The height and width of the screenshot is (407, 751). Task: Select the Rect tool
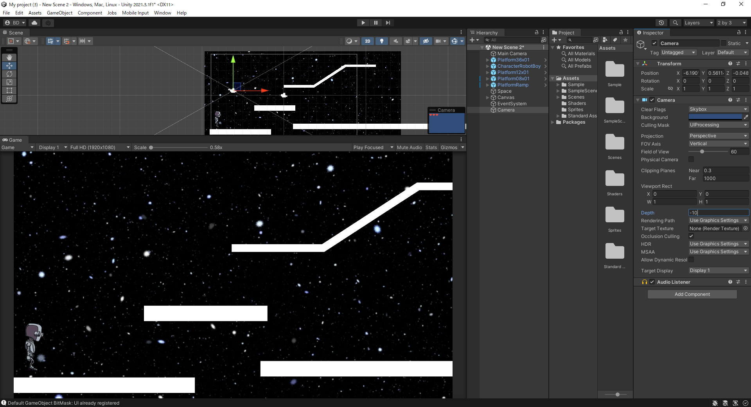tap(9, 90)
